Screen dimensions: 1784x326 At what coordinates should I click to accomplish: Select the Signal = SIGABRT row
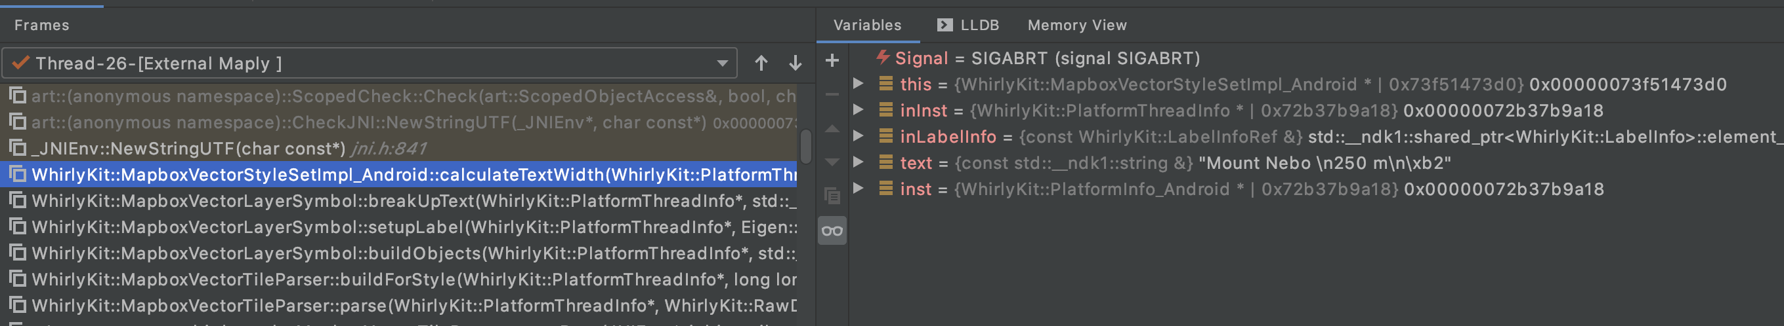click(x=1316, y=58)
